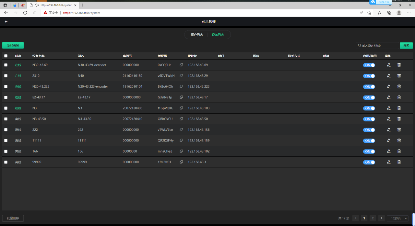Click the browser address bar

(x=207, y=13)
